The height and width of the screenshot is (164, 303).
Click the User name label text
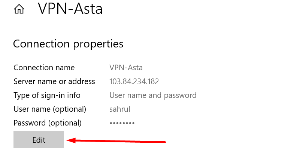50,109
